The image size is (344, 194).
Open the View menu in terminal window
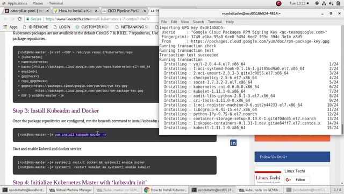185,22
